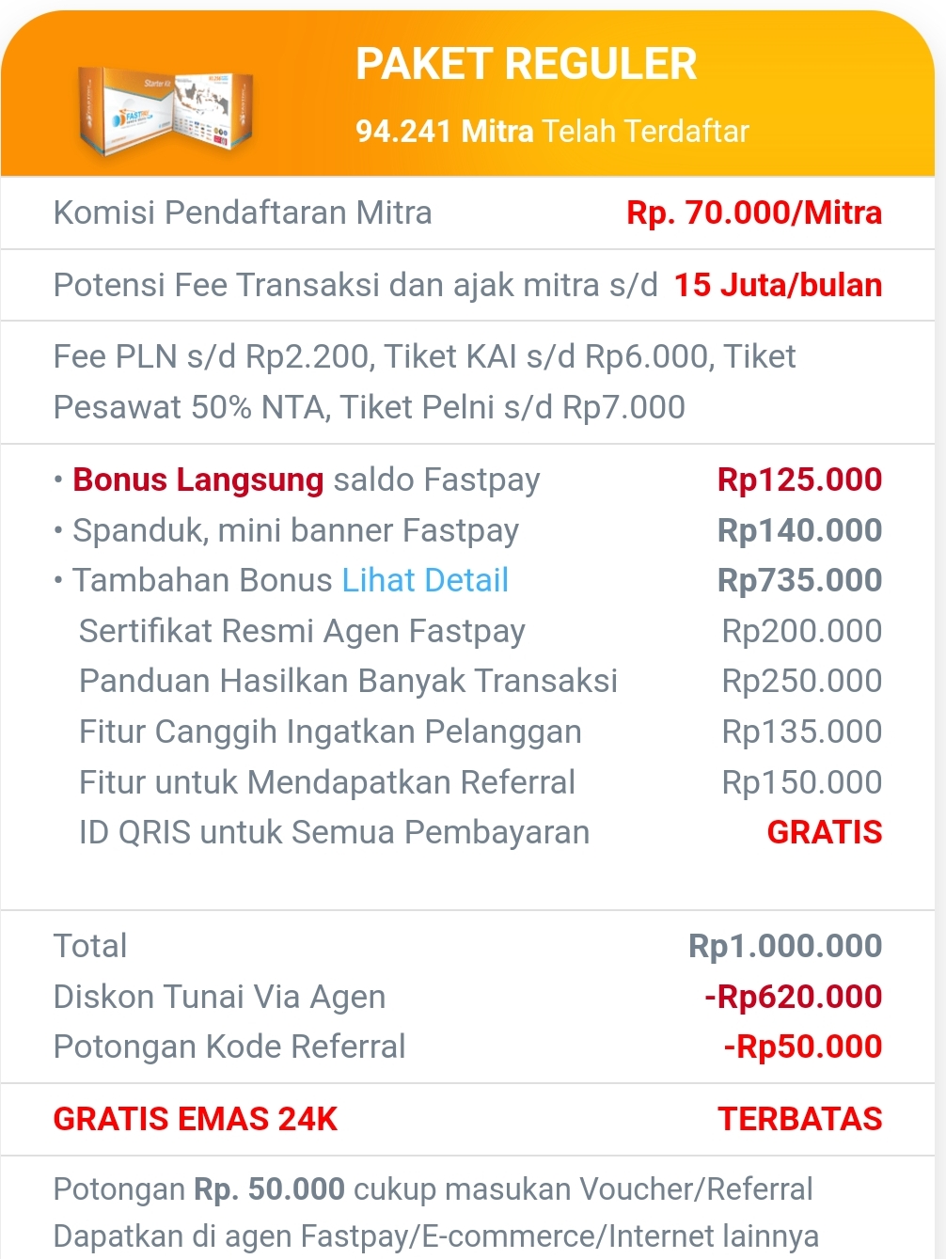The image size is (946, 1259).
Task: Tap the Bonus Langsung red text
Action: 197,480
